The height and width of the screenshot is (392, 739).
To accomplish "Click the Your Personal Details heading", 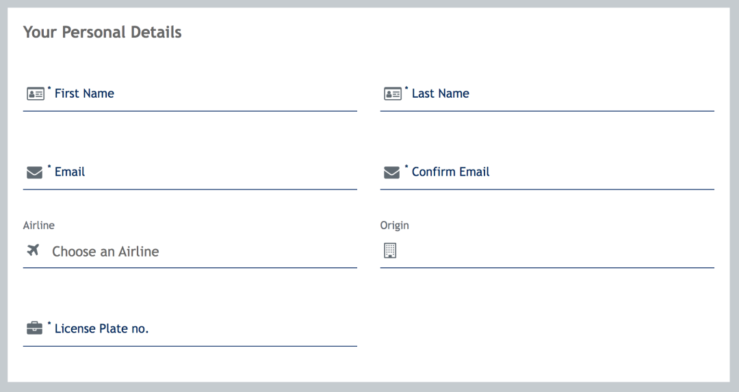I will point(102,32).
